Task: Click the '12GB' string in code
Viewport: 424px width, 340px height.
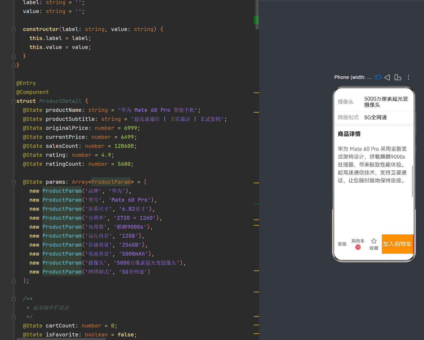Action: coord(130,236)
